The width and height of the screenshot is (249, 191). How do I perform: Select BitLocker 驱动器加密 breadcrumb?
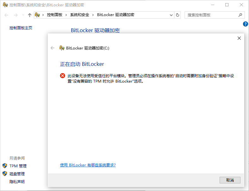click(x=116, y=15)
